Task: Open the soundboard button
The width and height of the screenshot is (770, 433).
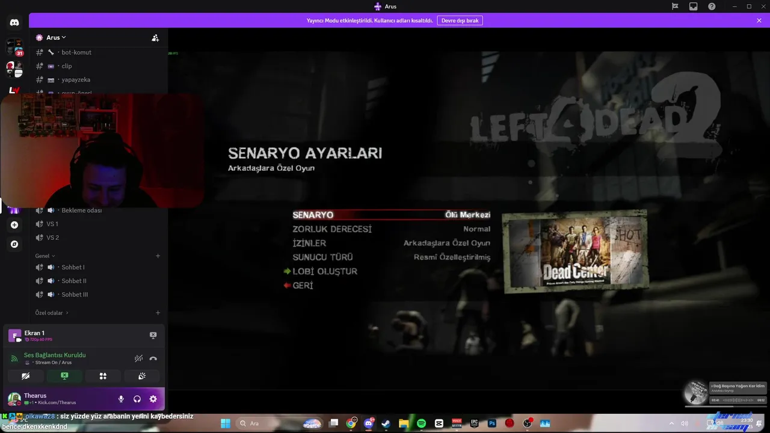Action: 142,376
